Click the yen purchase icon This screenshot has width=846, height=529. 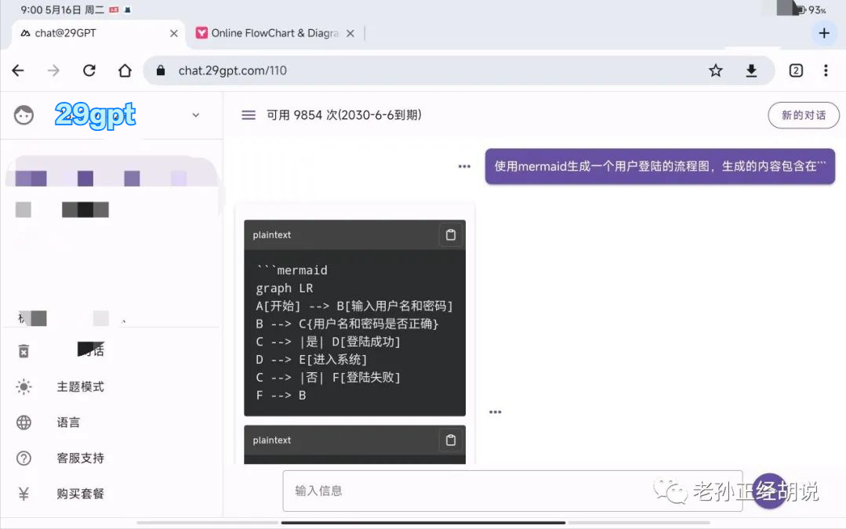click(x=24, y=494)
